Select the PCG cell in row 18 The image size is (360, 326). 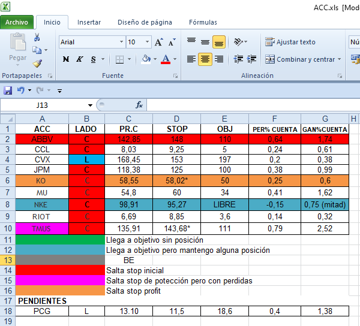coord(42,311)
